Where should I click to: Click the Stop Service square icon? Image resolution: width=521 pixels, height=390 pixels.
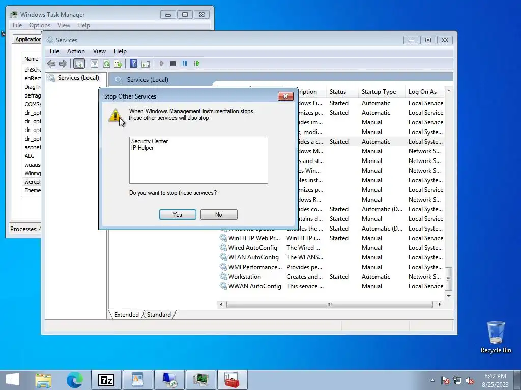pyautogui.click(x=173, y=63)
